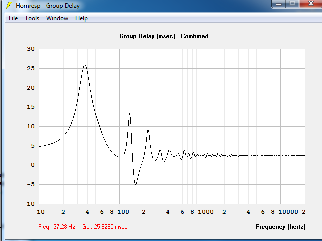Viewport: 322px width, 241px height.
Task: Close the Hornresp Group Delay window
Action: [x=311, y=4]
